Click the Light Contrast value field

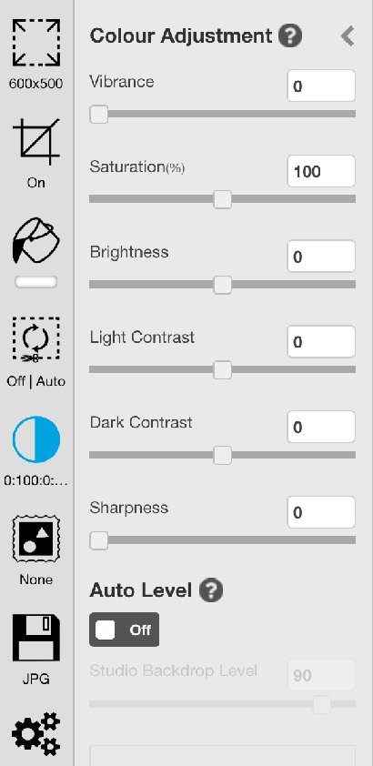point(321,341)
